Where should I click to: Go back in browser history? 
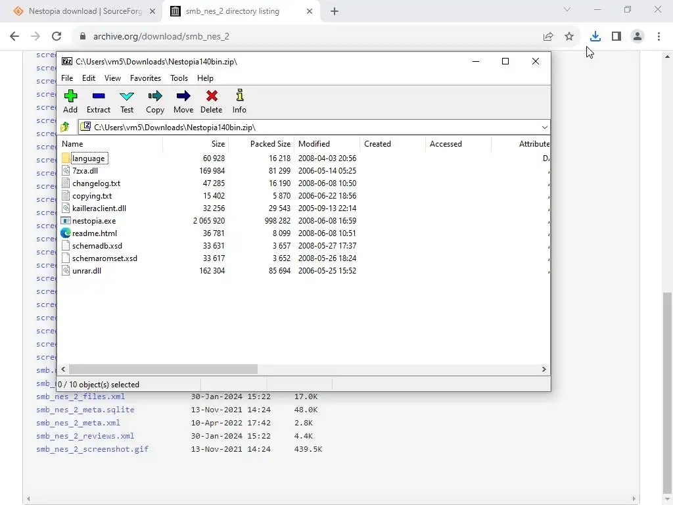(14, 37)
